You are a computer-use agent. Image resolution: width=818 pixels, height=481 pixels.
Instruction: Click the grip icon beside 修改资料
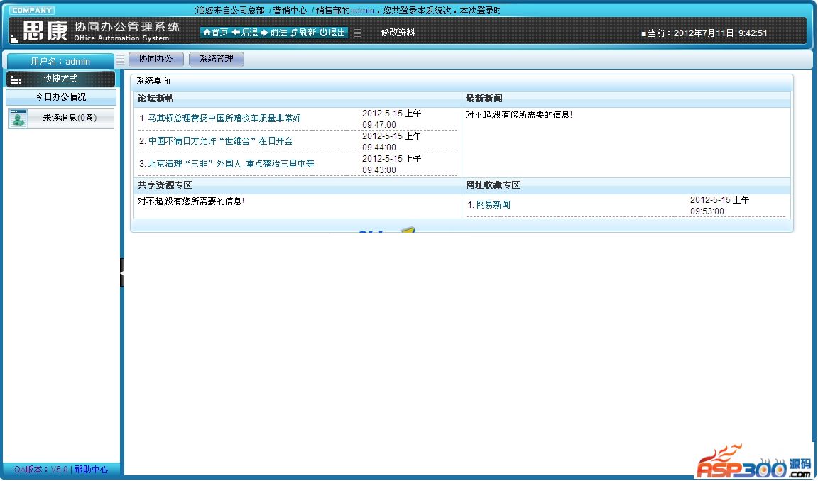click(357, 33)
